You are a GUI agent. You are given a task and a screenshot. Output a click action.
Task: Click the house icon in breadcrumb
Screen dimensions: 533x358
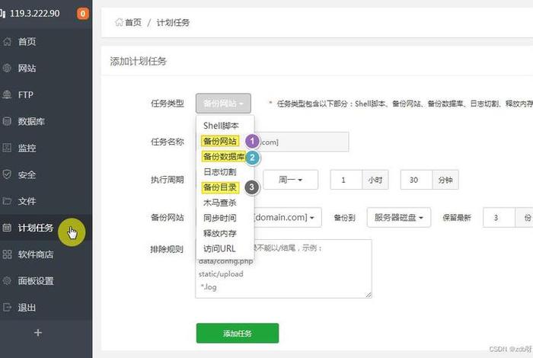click(x=119, y=22)
